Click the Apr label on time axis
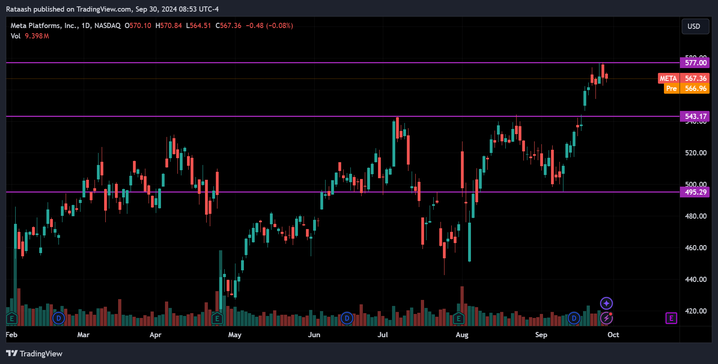This screenshot has height=364, width=718. pyautogui.click(x=155, y=335)
